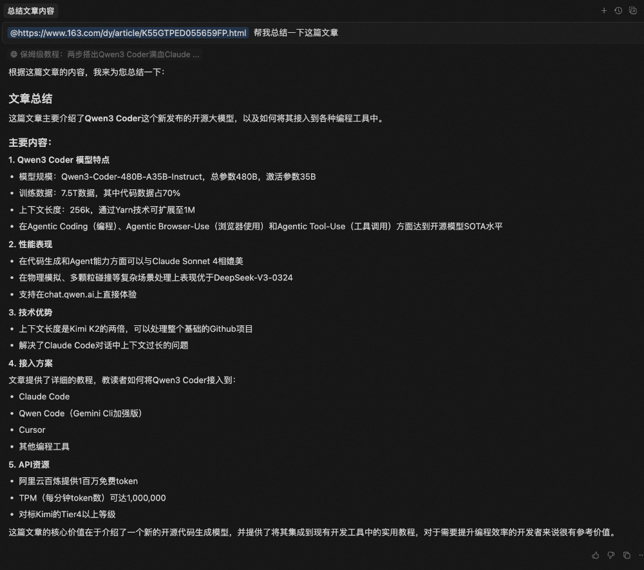This screenshot has height=570, width=644.
Task: Click the 文章总结 heading
Action: coord(30,99)
